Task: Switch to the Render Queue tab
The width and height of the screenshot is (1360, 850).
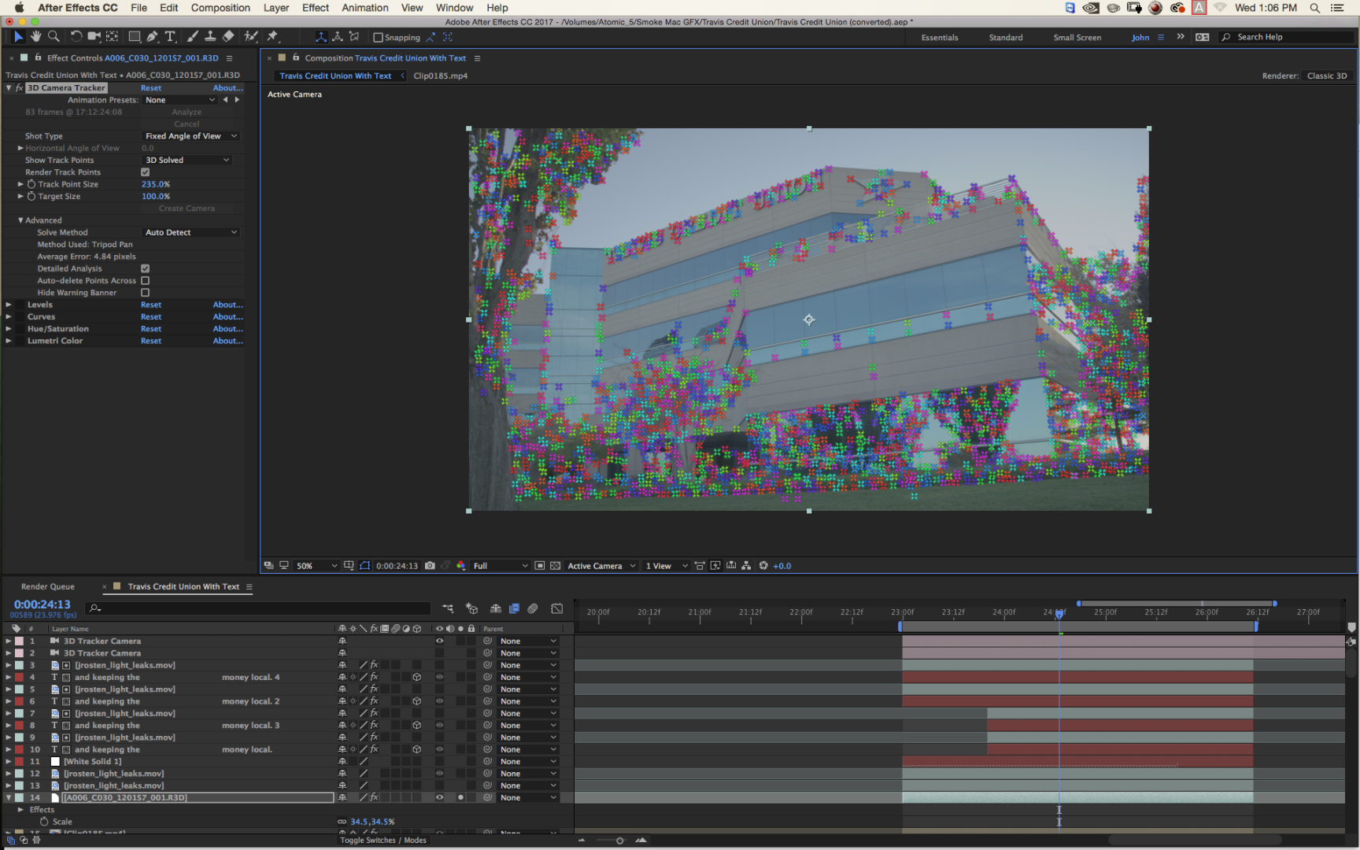Action: pyautogui.click(x=48, y=587)
